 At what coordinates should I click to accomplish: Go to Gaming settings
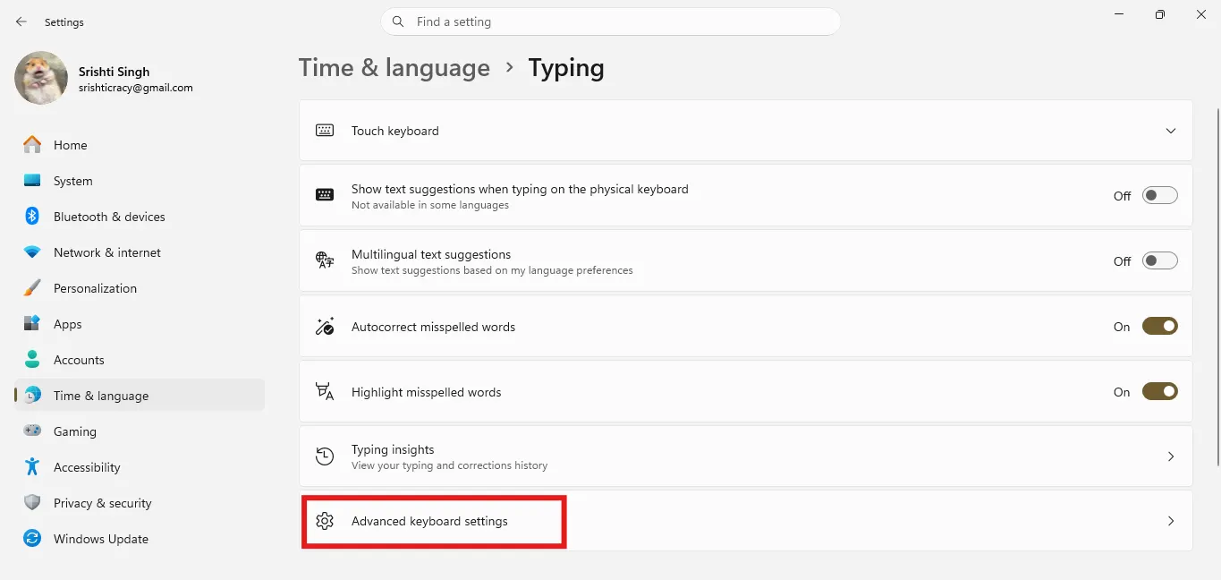[140, 431]
